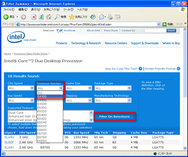Open the SLA9U sSpec link
Viewport: 188px width, 157px height.
pos(9,137)
